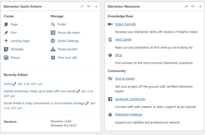
Task: Create a new Post
Action: [x=14, y=33]
